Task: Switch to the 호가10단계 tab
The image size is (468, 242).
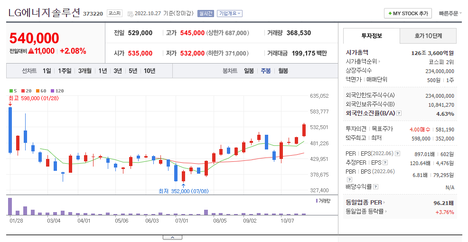Action: [428, 36]
